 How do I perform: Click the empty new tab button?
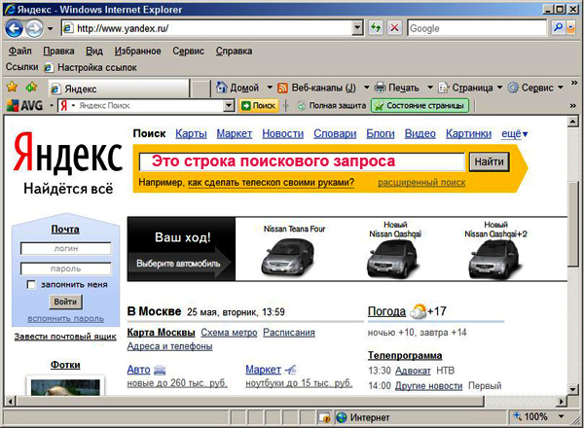tap(201, 89)
